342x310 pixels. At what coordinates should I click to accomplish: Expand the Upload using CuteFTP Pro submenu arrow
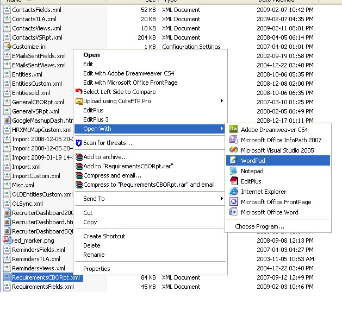tap(222, 100)
